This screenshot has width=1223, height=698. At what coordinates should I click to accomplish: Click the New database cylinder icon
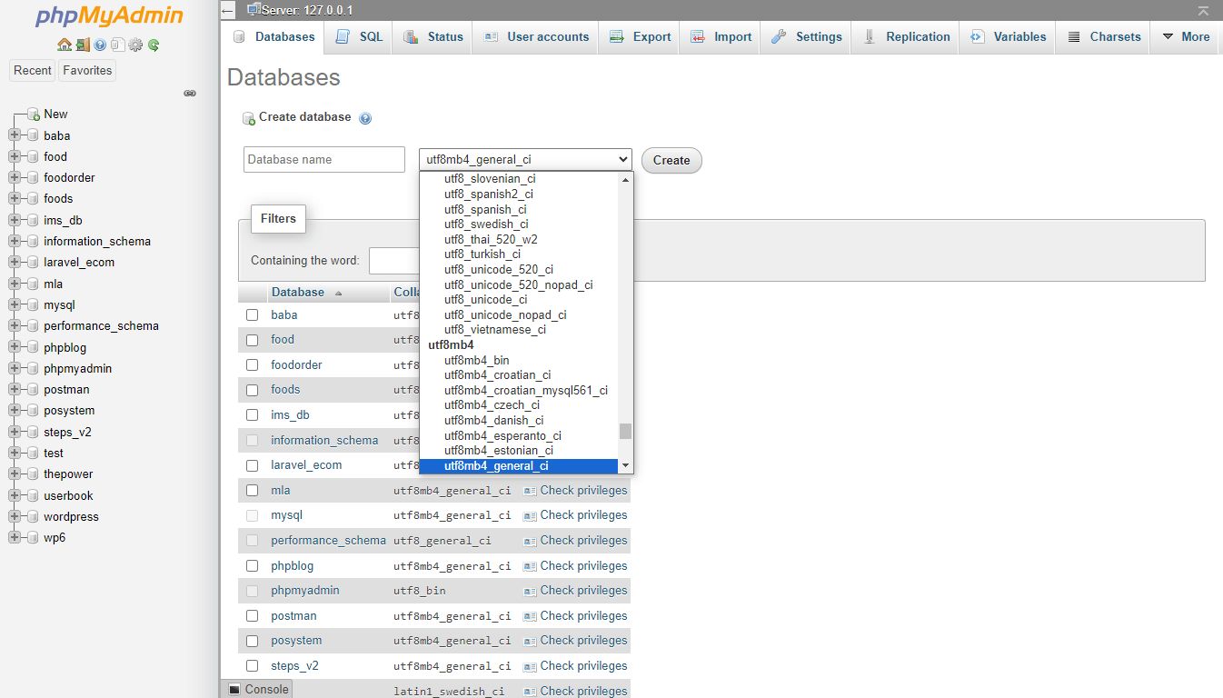click(34, 115)
